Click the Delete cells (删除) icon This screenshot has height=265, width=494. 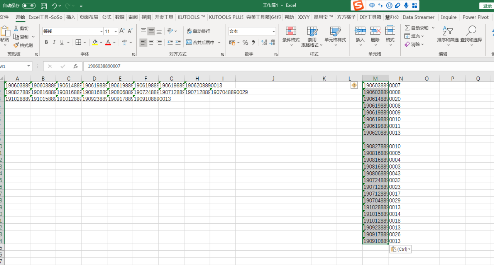pos(375,31)
